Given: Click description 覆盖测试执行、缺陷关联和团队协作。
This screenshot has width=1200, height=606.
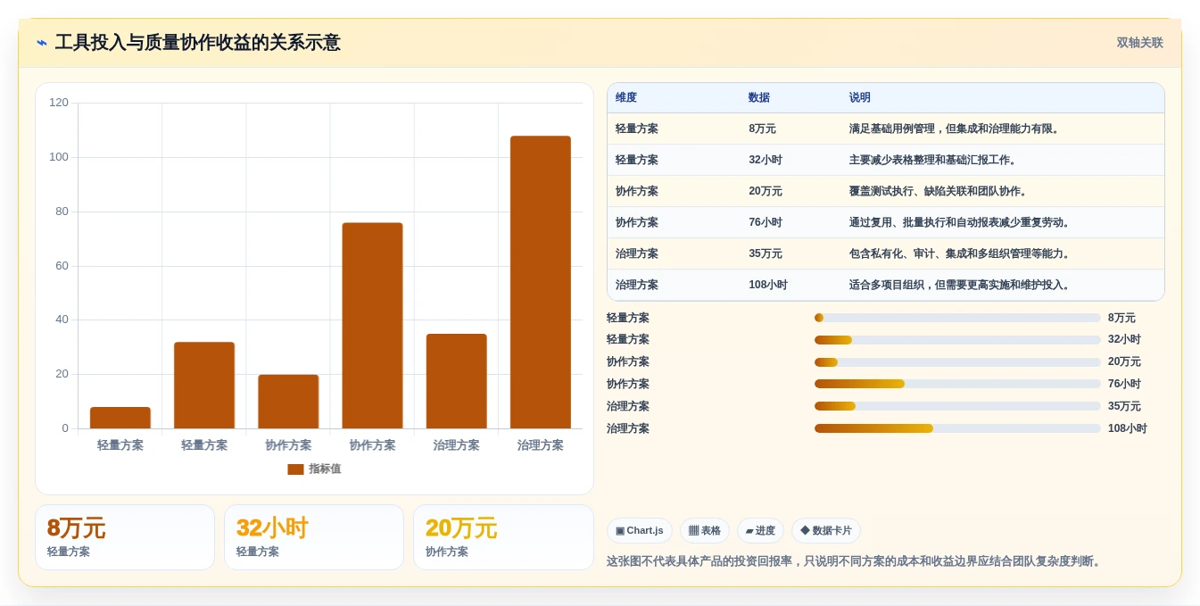Looking at the screenshot, I should pyautogui.click(x=939, y=192).
